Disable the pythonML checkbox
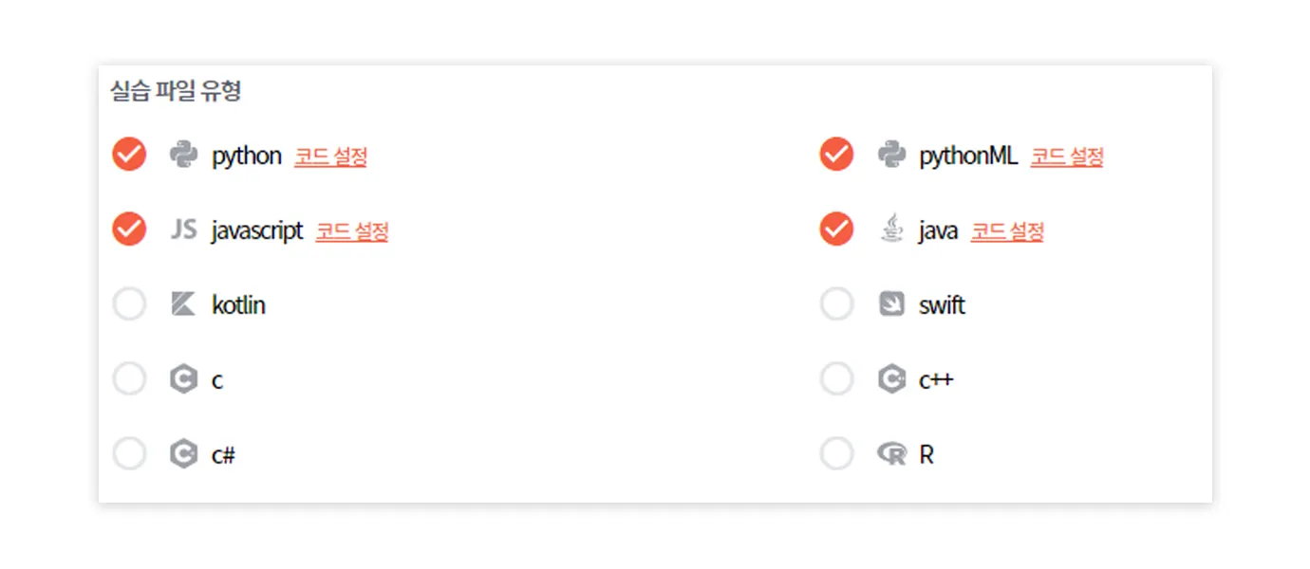Viewport: 1310px width, 569px height. (836, 154)
